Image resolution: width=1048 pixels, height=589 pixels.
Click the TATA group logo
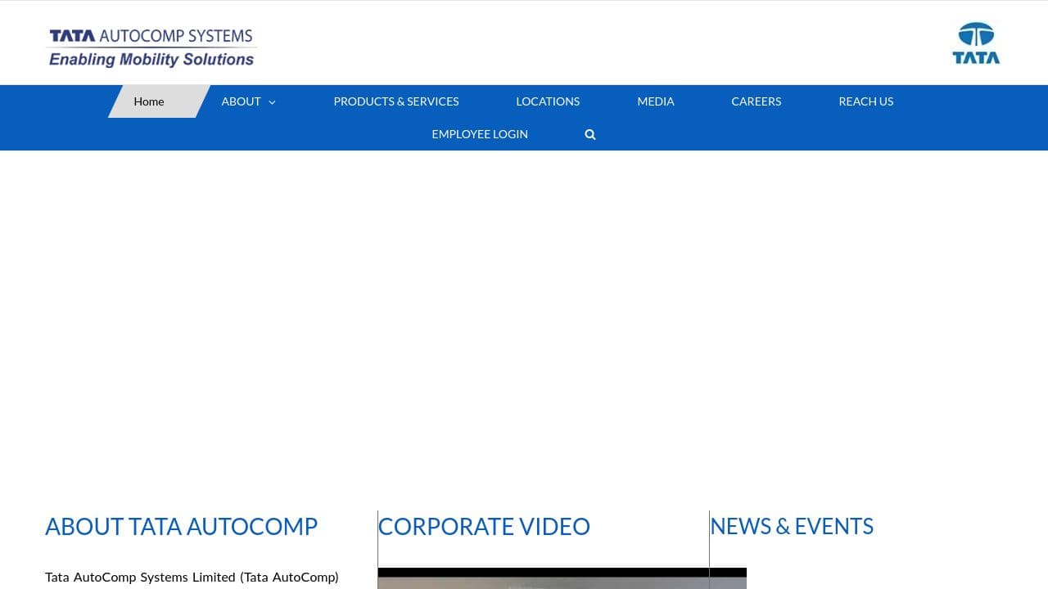point(976,43)
